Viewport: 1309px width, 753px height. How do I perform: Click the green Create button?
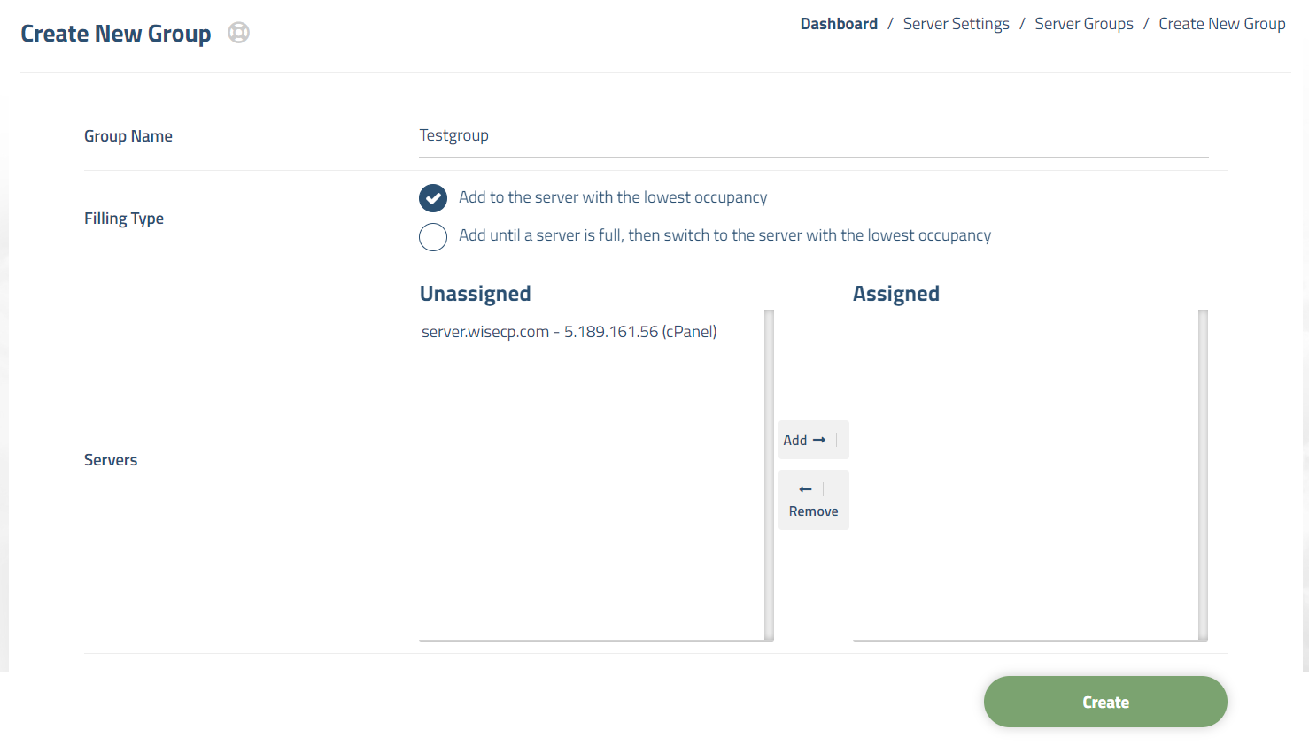pos(1104,702)
